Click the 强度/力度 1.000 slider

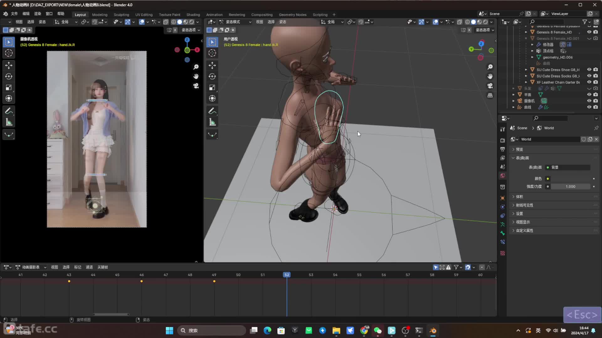click(571, 187)
